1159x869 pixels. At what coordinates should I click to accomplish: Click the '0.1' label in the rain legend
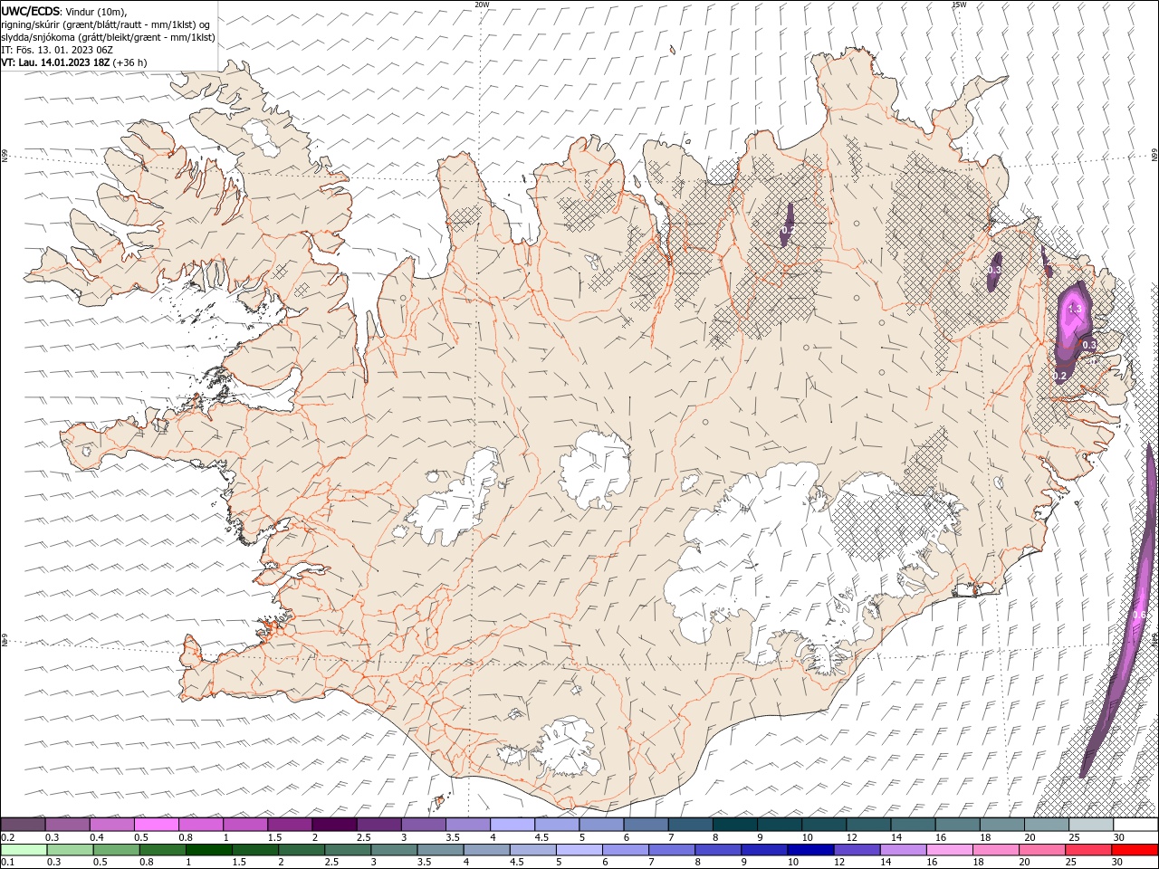pos(6,862)
